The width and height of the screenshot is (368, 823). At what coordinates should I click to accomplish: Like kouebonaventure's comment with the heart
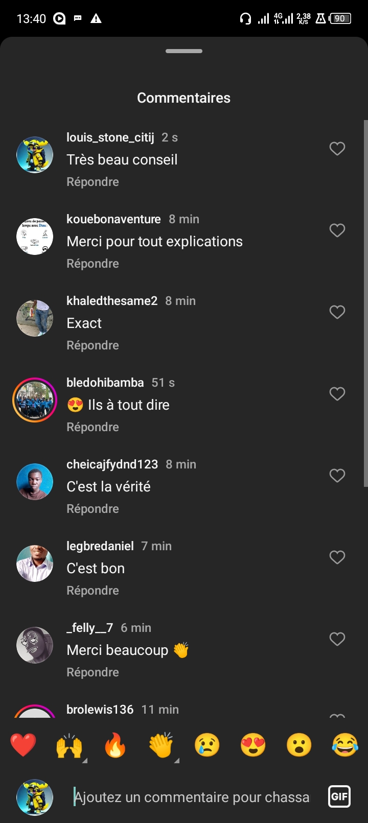coord(337,230)
